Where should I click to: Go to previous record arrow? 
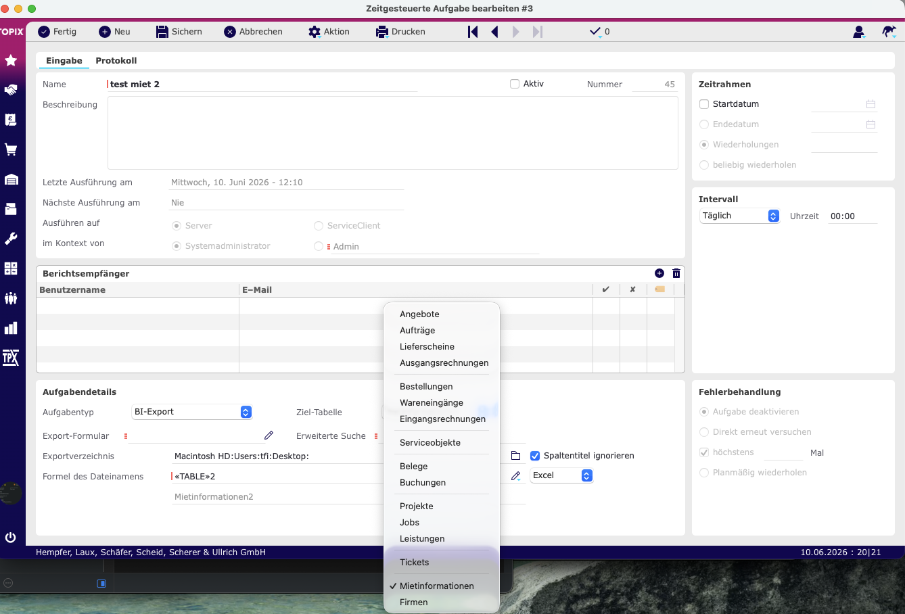[x=494, y=32]
